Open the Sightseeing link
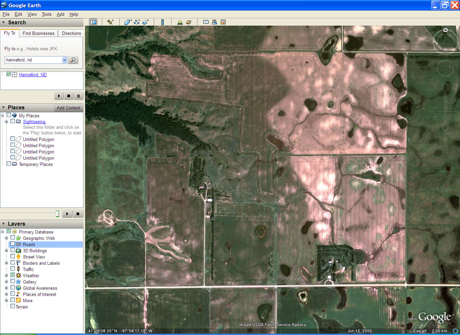 coord(34,122)
